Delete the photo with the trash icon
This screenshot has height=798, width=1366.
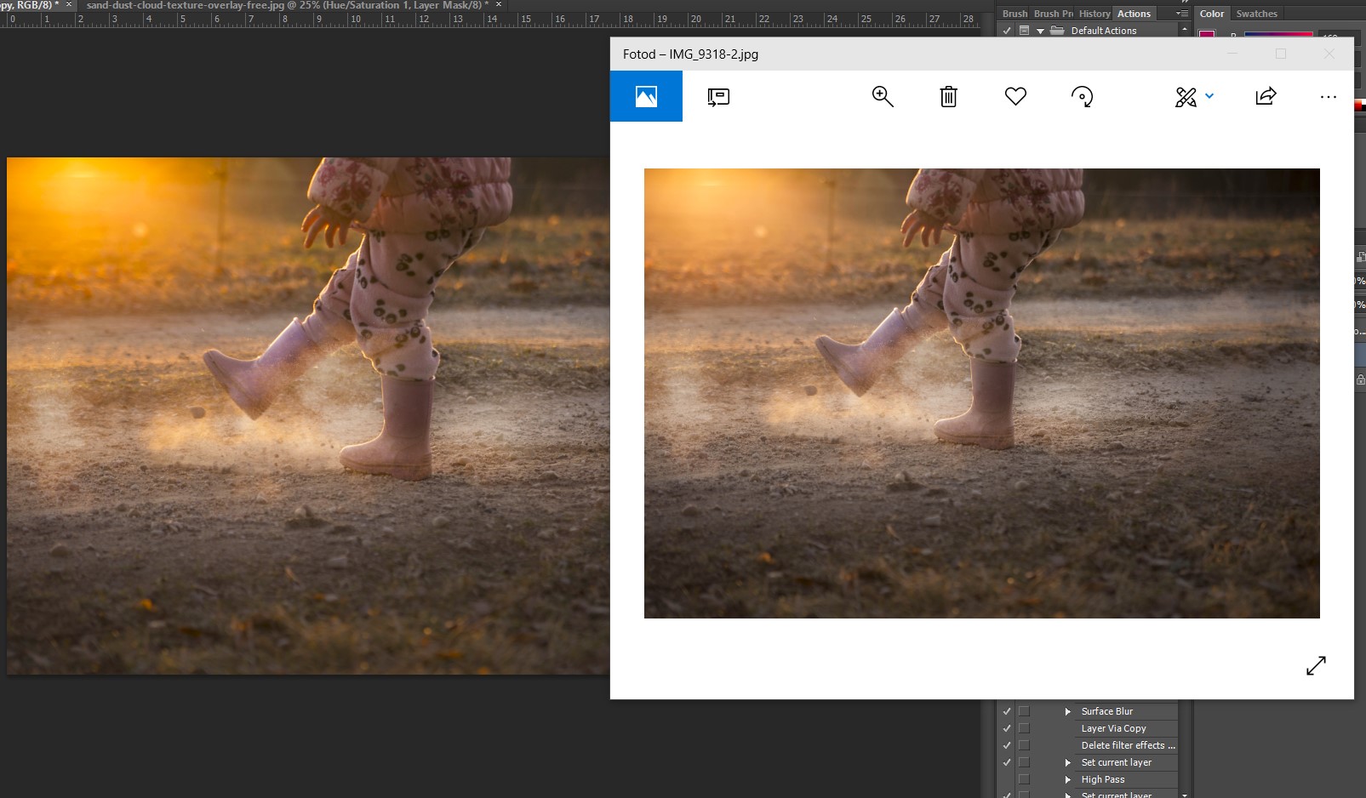pyautogui.click(x=948, y=96)
